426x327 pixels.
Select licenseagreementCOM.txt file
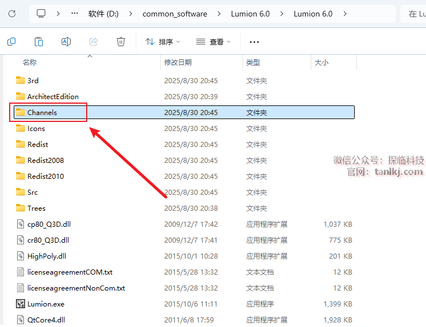click(184, 272)
